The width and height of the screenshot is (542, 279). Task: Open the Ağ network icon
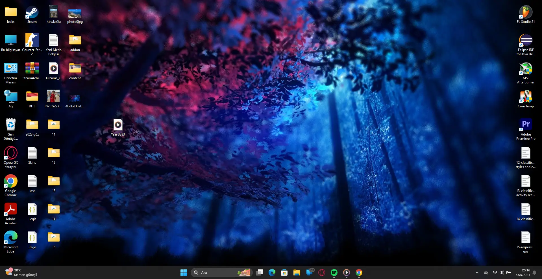[x=11, y=99]
